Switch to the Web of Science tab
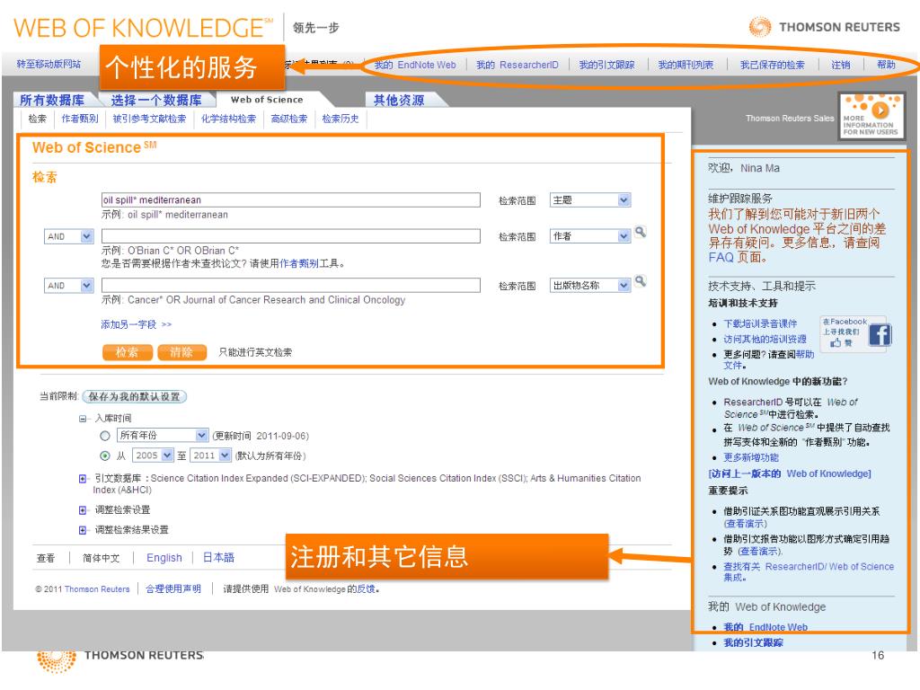Screen dimensions: 920x690 tap(267, 100)
